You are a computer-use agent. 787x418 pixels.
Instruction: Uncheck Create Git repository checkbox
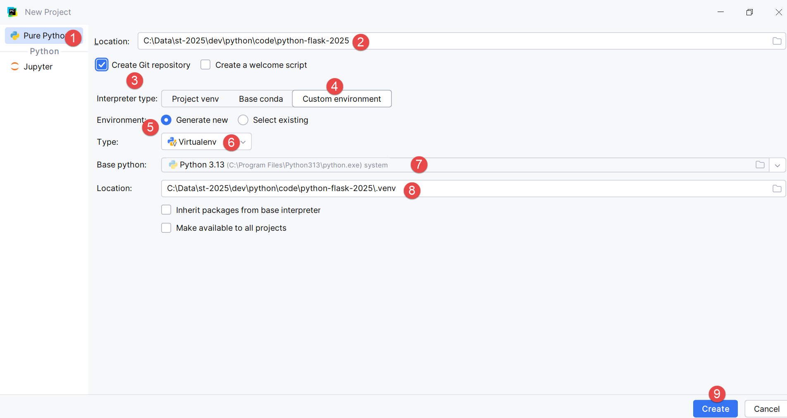click(x=102, y=65)
